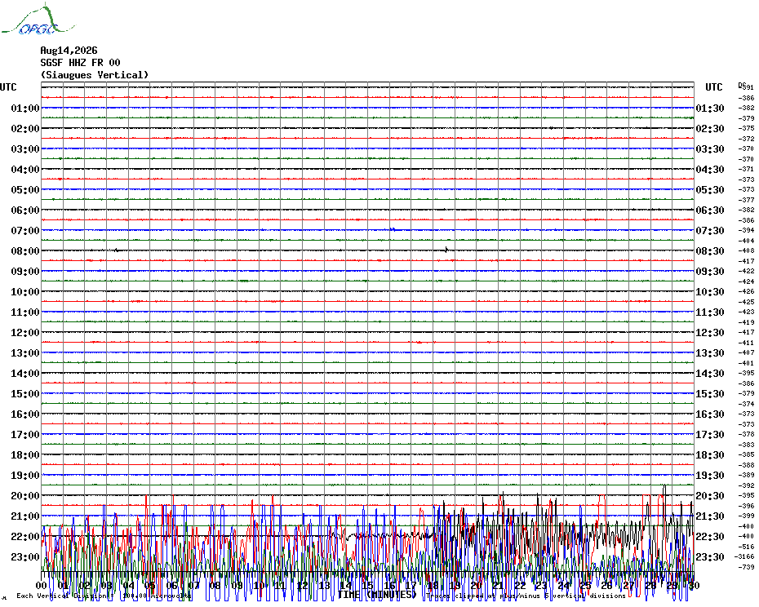Click the '11:00' time label

pos(25,312)
